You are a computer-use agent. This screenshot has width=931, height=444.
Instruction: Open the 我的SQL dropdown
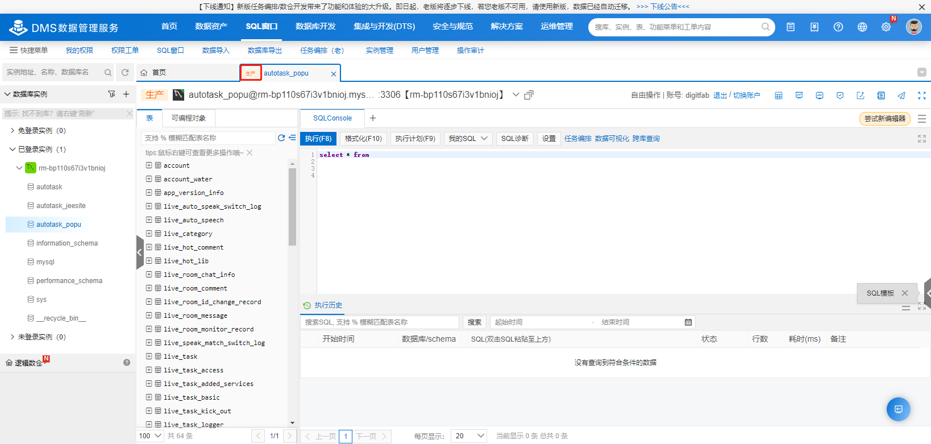[x=468, y=139]
